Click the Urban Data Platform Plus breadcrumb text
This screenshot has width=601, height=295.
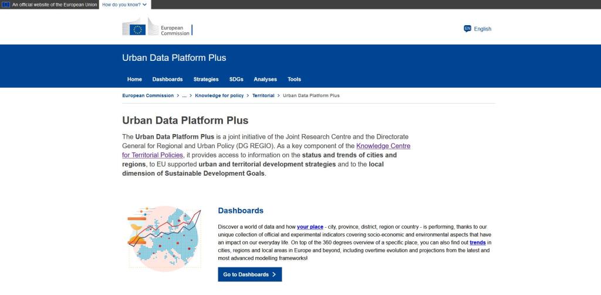coord(311,95)
